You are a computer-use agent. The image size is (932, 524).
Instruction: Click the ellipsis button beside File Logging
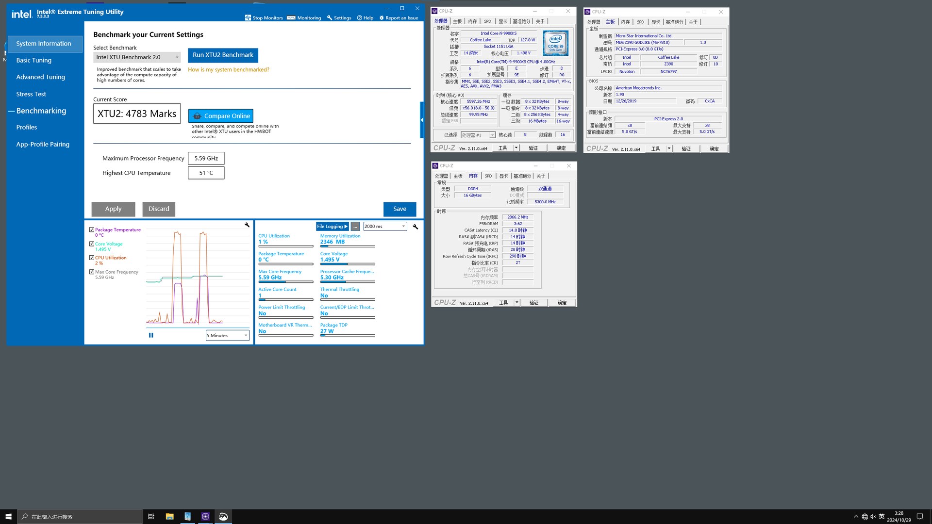355,227
